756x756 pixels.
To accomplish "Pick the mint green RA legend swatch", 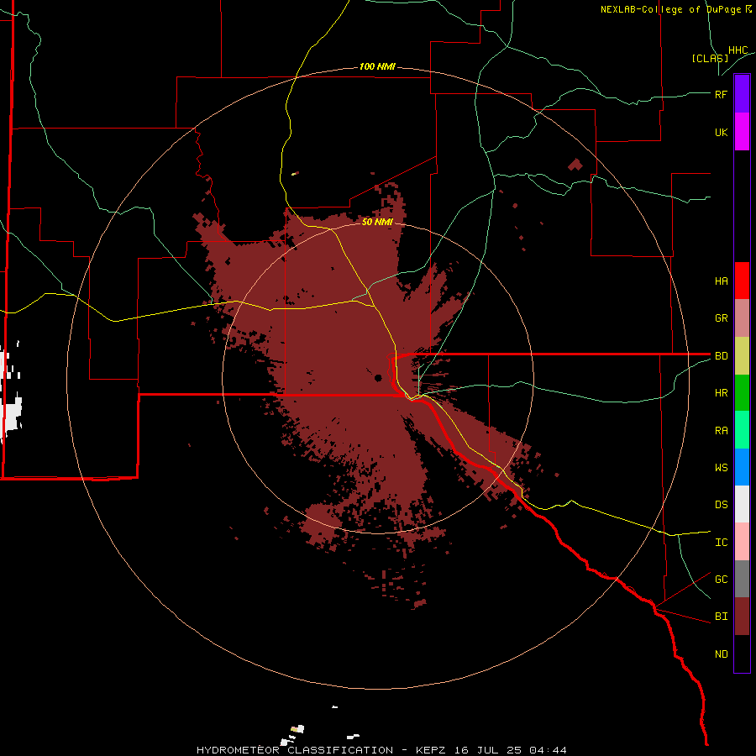I will point(742,430).
